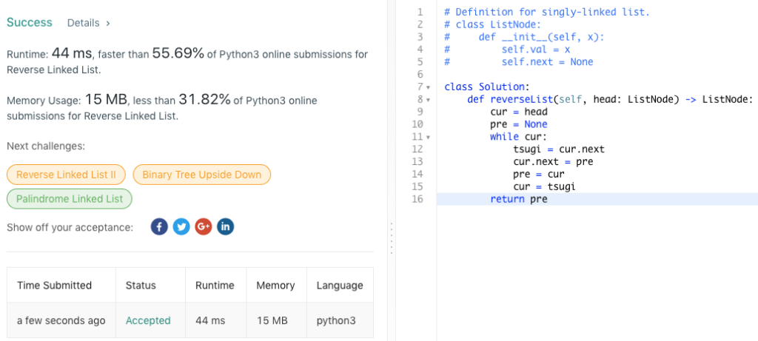
Task: Share result via Twitter icon
Action: [x=181, y=227]
